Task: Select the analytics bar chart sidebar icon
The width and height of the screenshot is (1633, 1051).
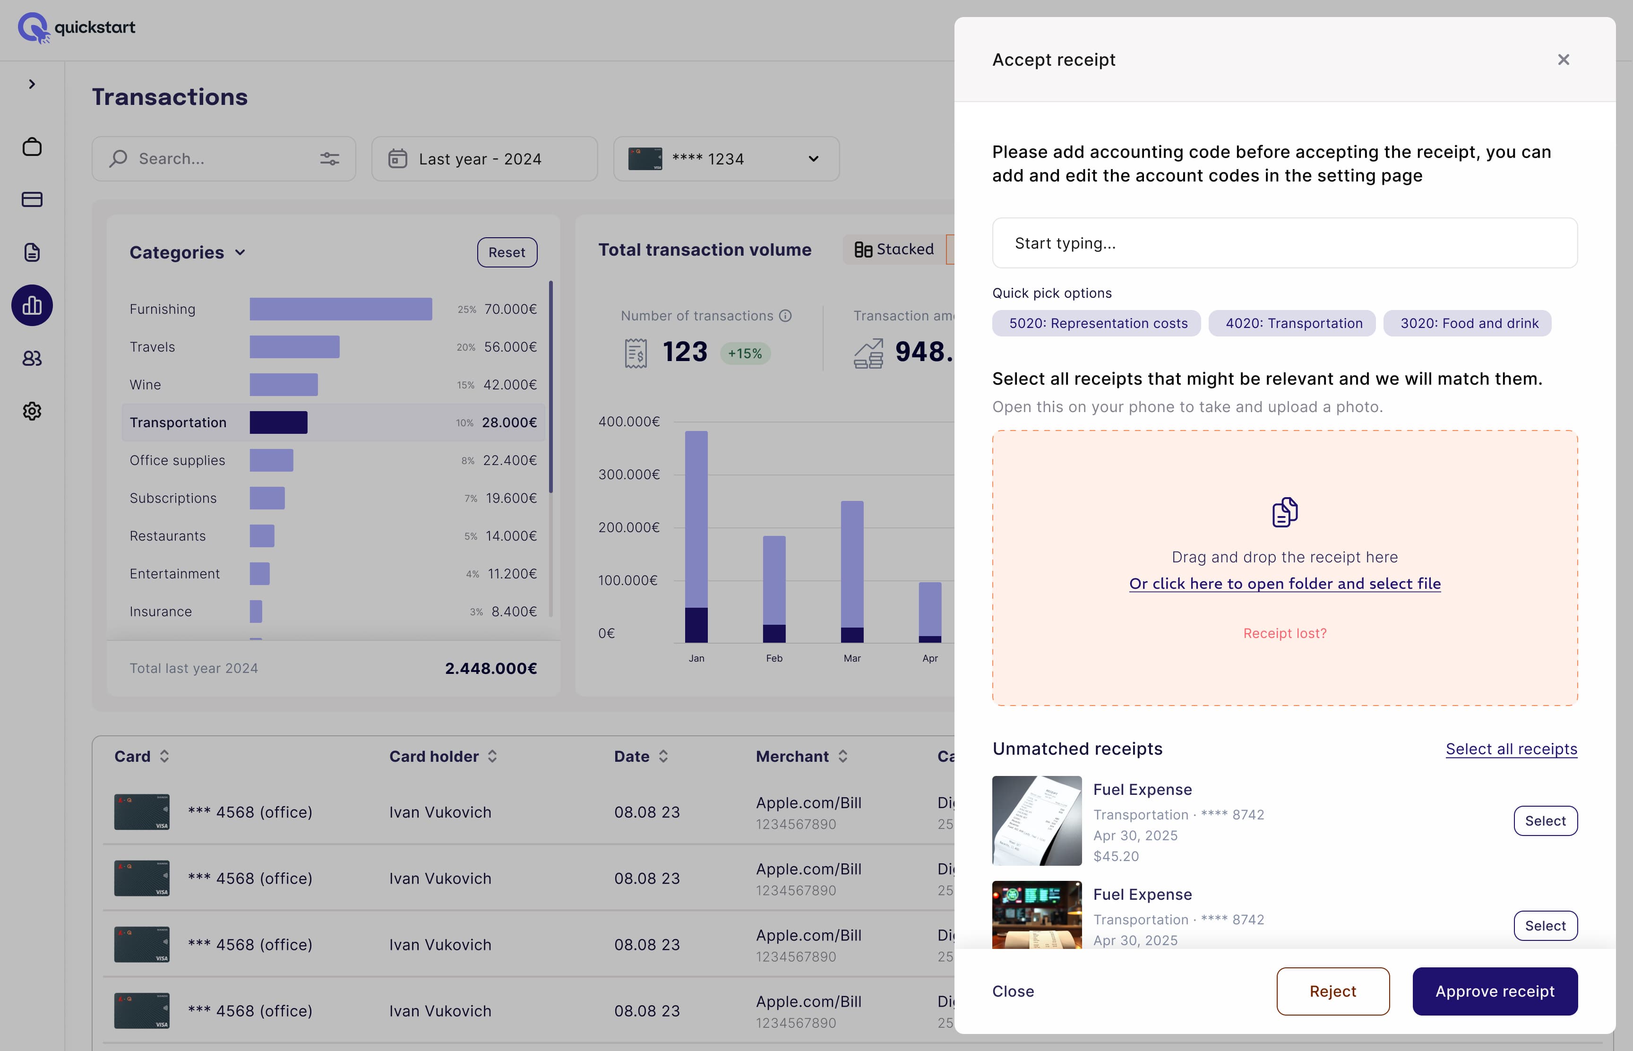Action: pos(31,305)
